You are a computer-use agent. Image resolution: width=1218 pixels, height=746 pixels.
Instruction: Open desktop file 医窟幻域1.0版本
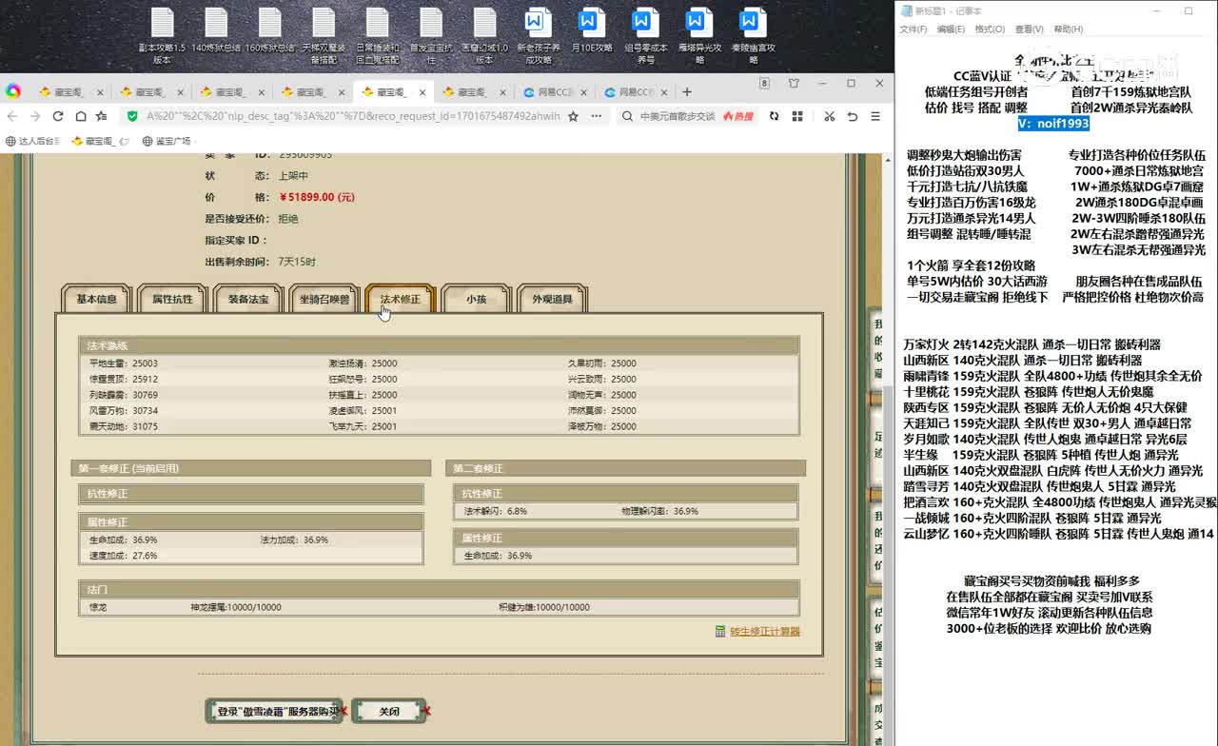pos(484,36)
